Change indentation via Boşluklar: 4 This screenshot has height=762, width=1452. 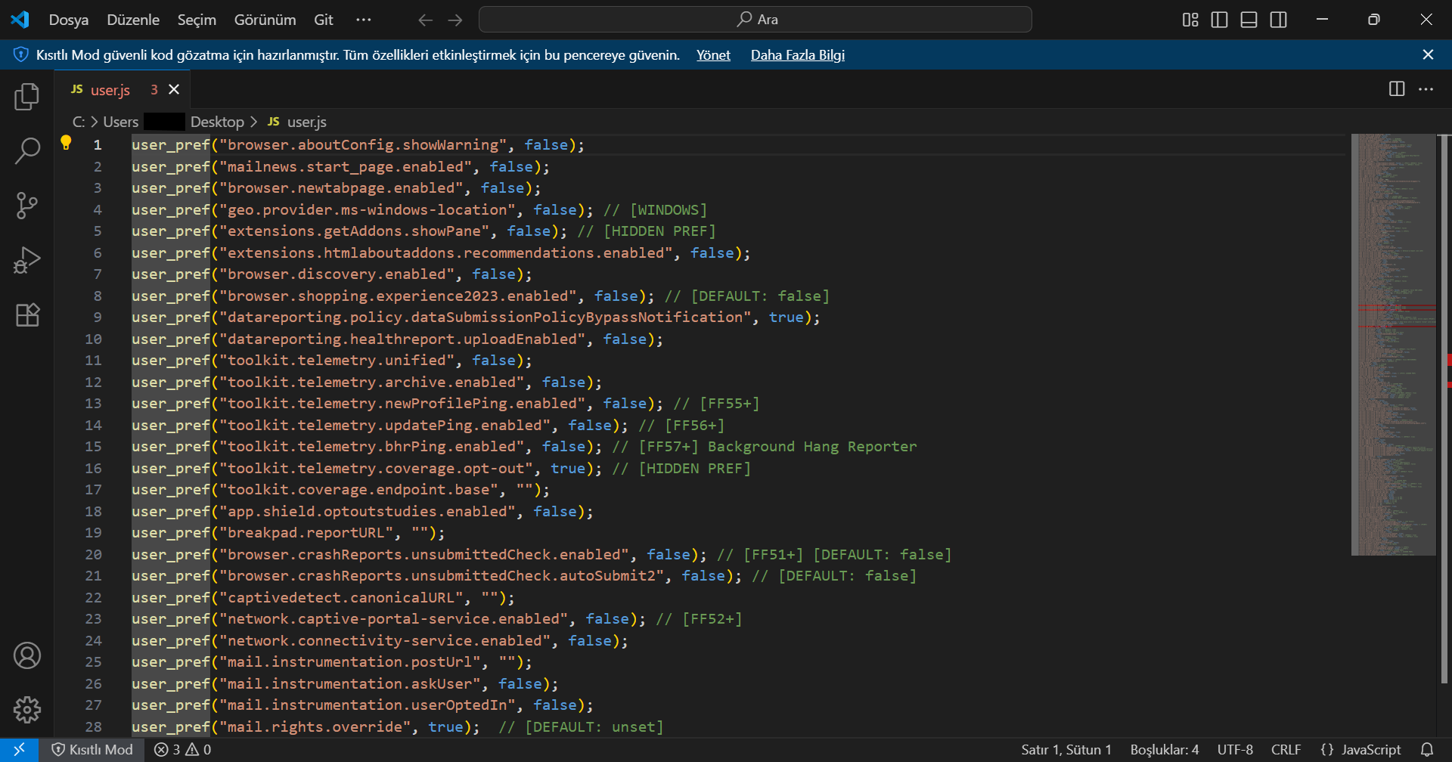pos(1165,749)
